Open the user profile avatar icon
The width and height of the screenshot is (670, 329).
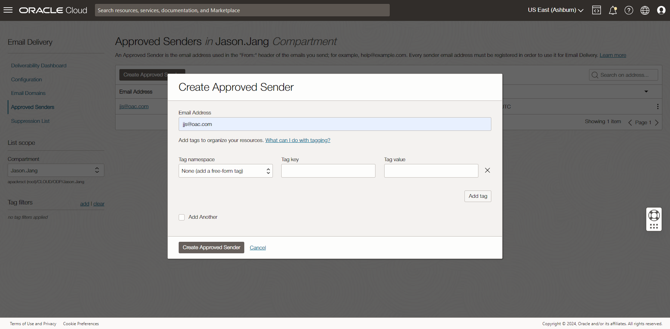point(661,10)
